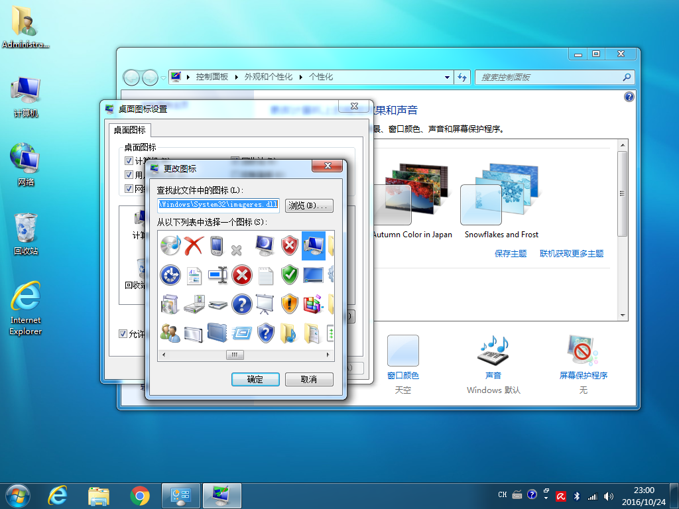The width and height of the screenshot is (679, 509).
Task: Pick the projector screen icon
Action: 265,304
